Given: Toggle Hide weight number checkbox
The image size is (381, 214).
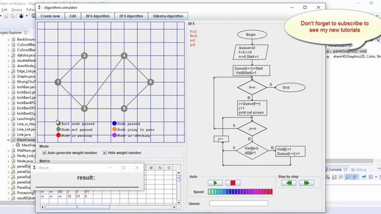Looking at the screenshot, I should (105, 153).
